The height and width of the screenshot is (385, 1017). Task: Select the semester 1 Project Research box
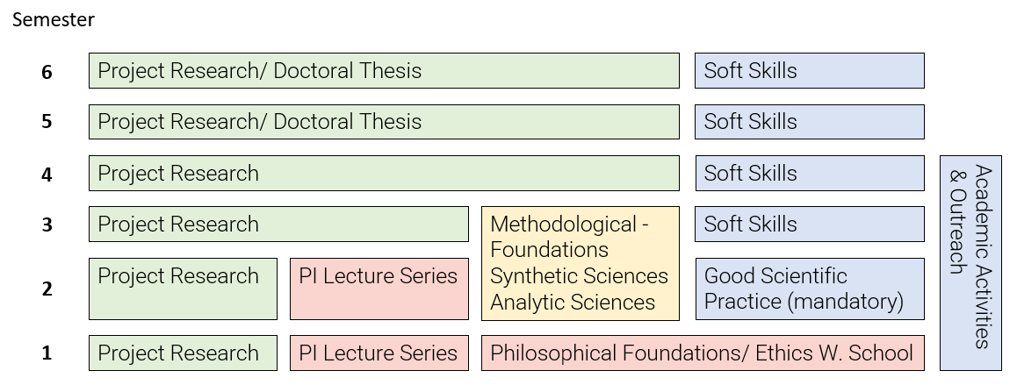(x=183, y=353)
